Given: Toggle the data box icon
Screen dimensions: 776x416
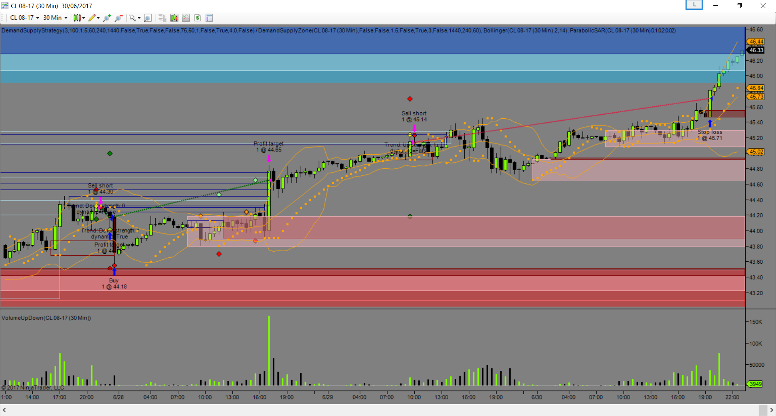Looking at the screenshot, I should click(x=162, y=18).
